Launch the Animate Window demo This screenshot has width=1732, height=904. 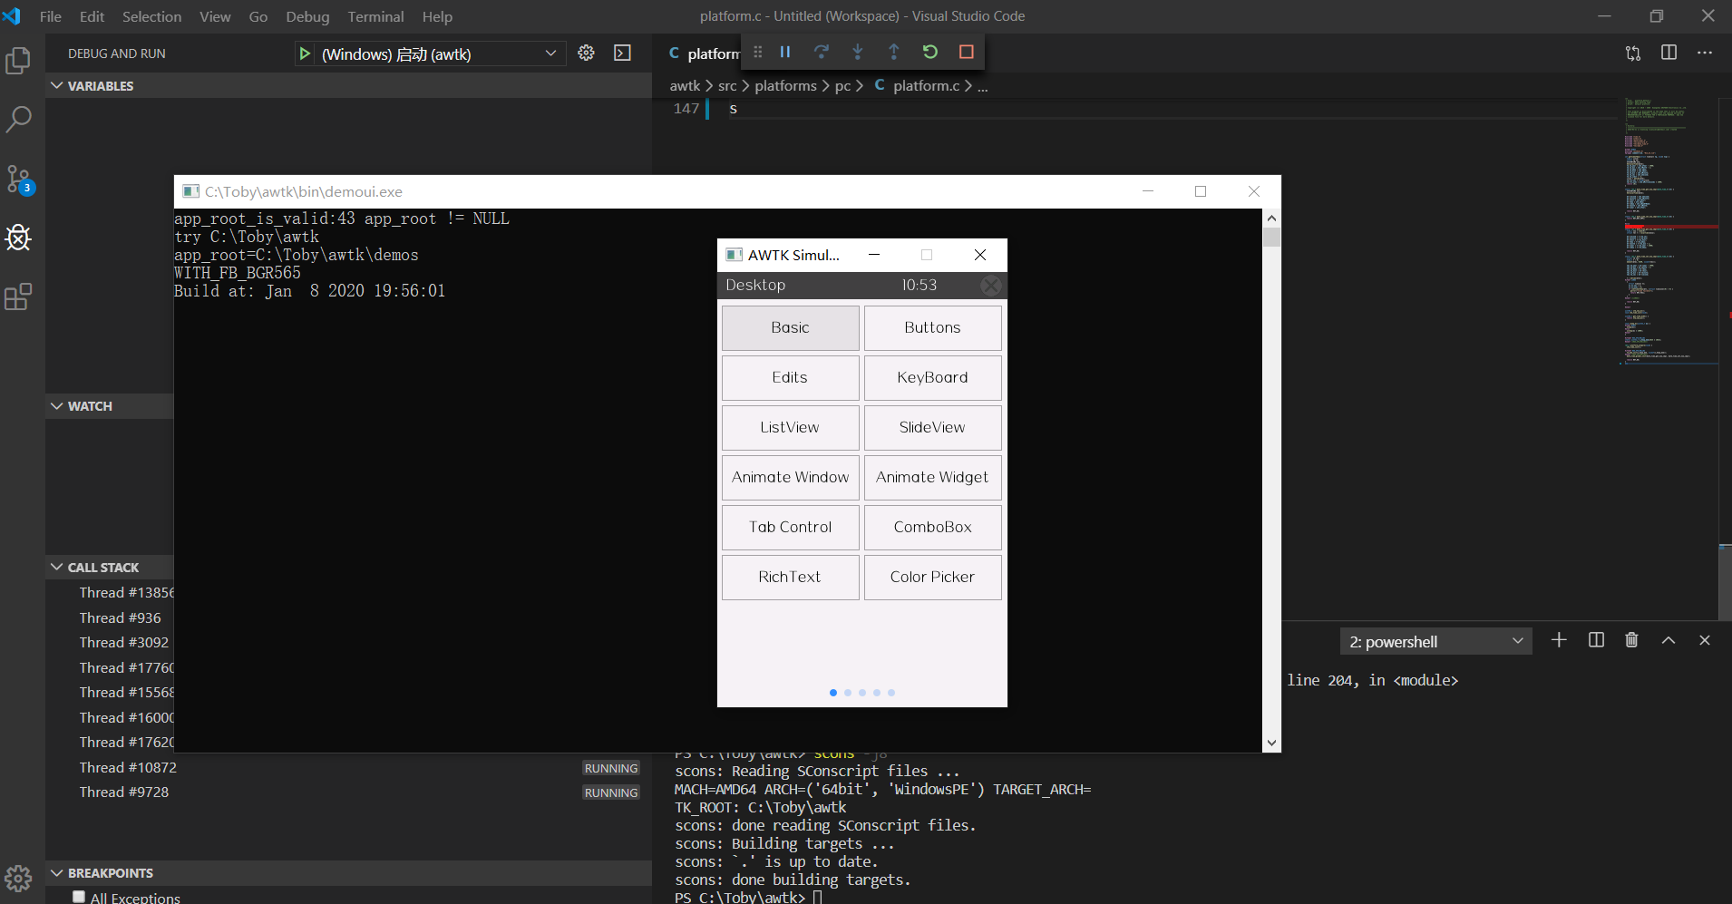791,477
